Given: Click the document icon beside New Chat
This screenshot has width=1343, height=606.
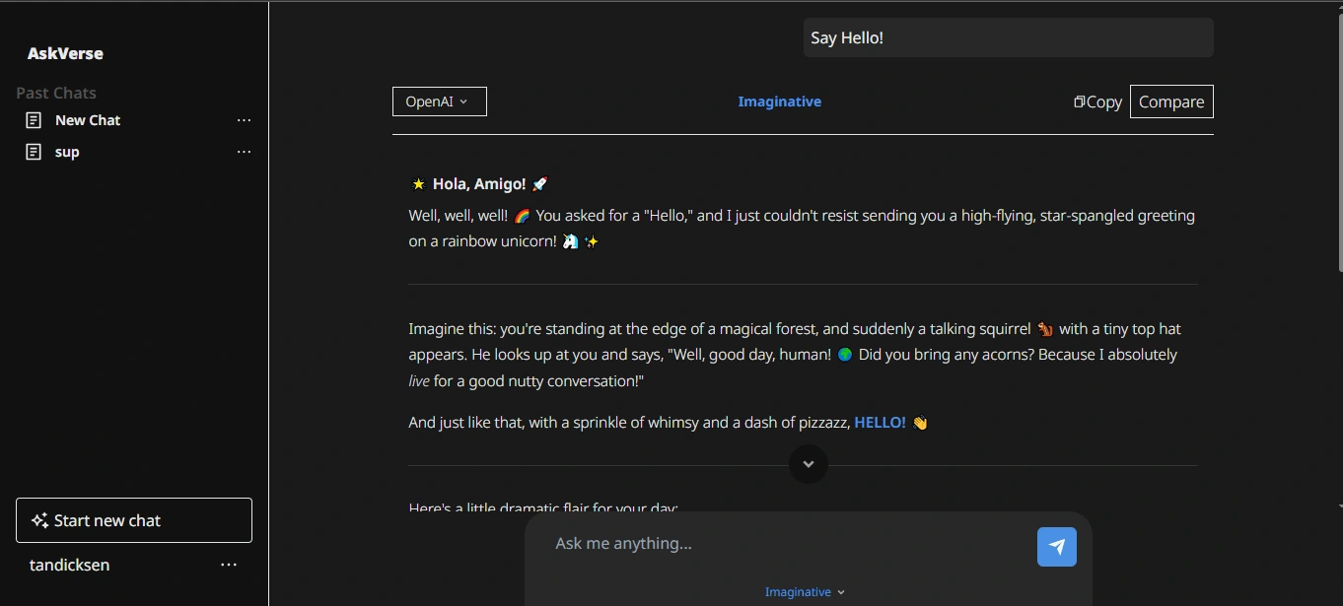Looking at the screenshot, I should pyautogui.click(x=34, y=120).
